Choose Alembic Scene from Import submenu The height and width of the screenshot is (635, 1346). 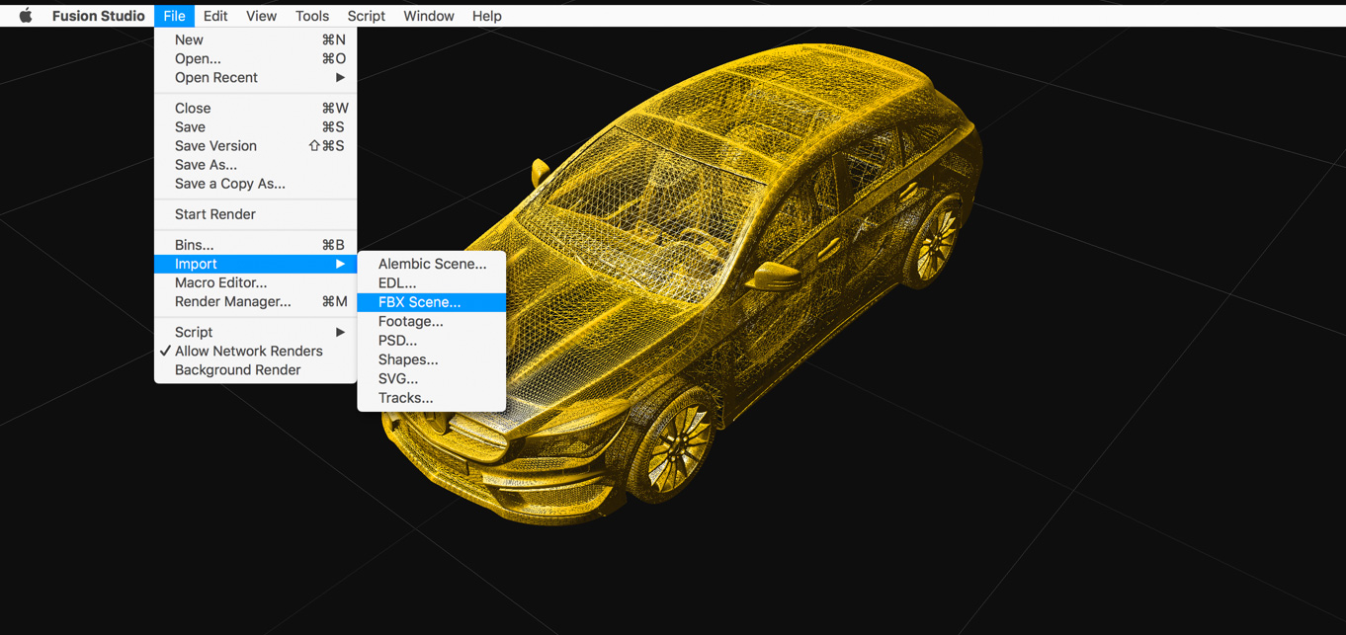point(432,264)
